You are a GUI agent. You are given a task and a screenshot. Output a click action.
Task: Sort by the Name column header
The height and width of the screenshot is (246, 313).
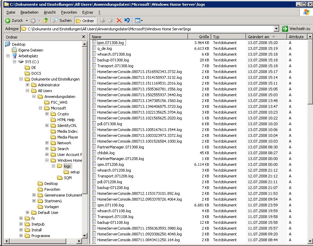[x=139, y=37]
